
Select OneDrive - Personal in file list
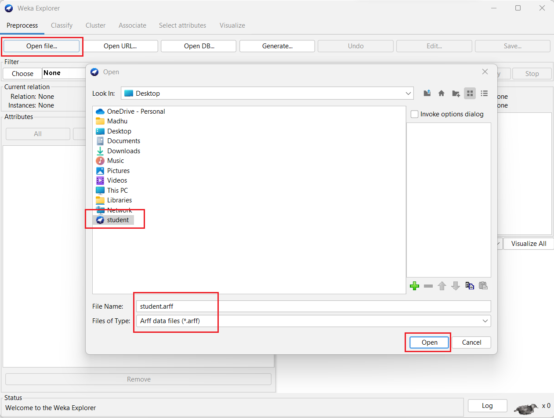(x=130, y=112)
